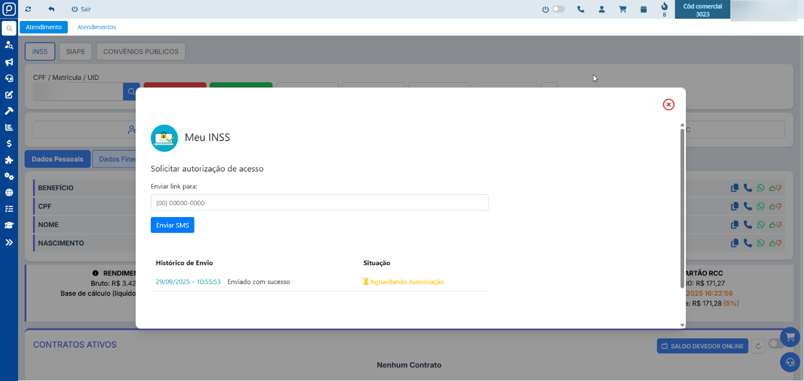This screenshot has height=381, width=804.
Task: Click the Enviar SMS button
Action: coord(172,225)
